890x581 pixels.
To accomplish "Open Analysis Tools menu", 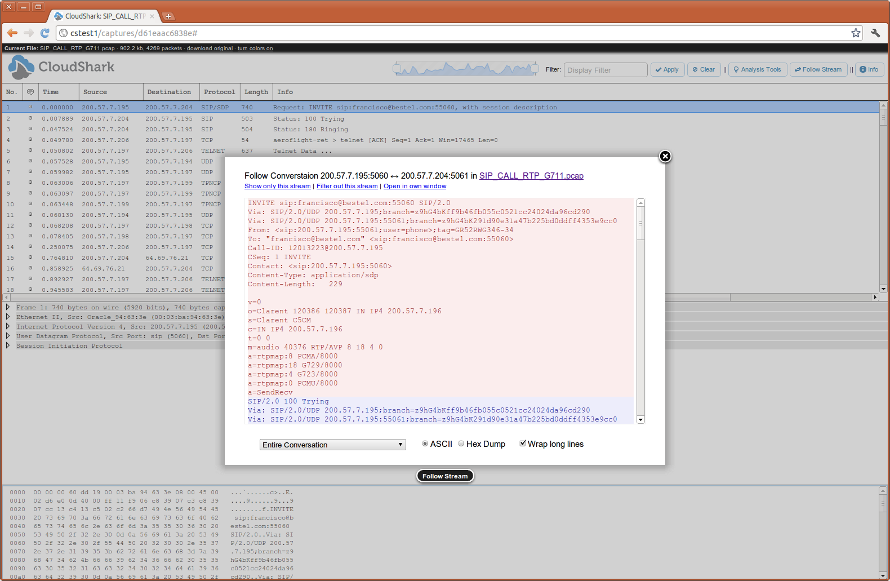I will click(x=758, y=70).
